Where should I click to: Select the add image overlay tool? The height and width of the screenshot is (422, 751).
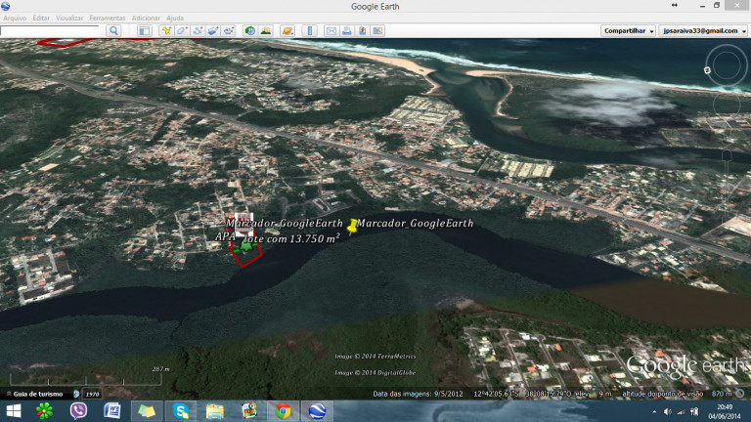(x=213, y=30)
